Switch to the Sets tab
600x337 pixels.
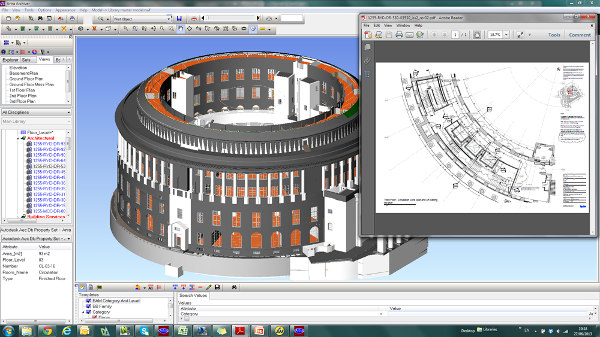(x=26, y=60)
